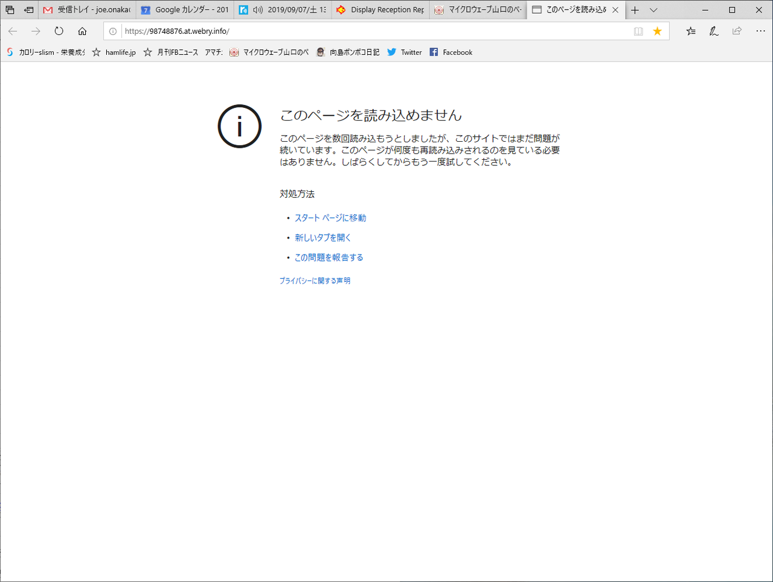Switch to マイクロウェーブ山口 tab
Viewport: 773px width, 582px height.
pos(478,10)
